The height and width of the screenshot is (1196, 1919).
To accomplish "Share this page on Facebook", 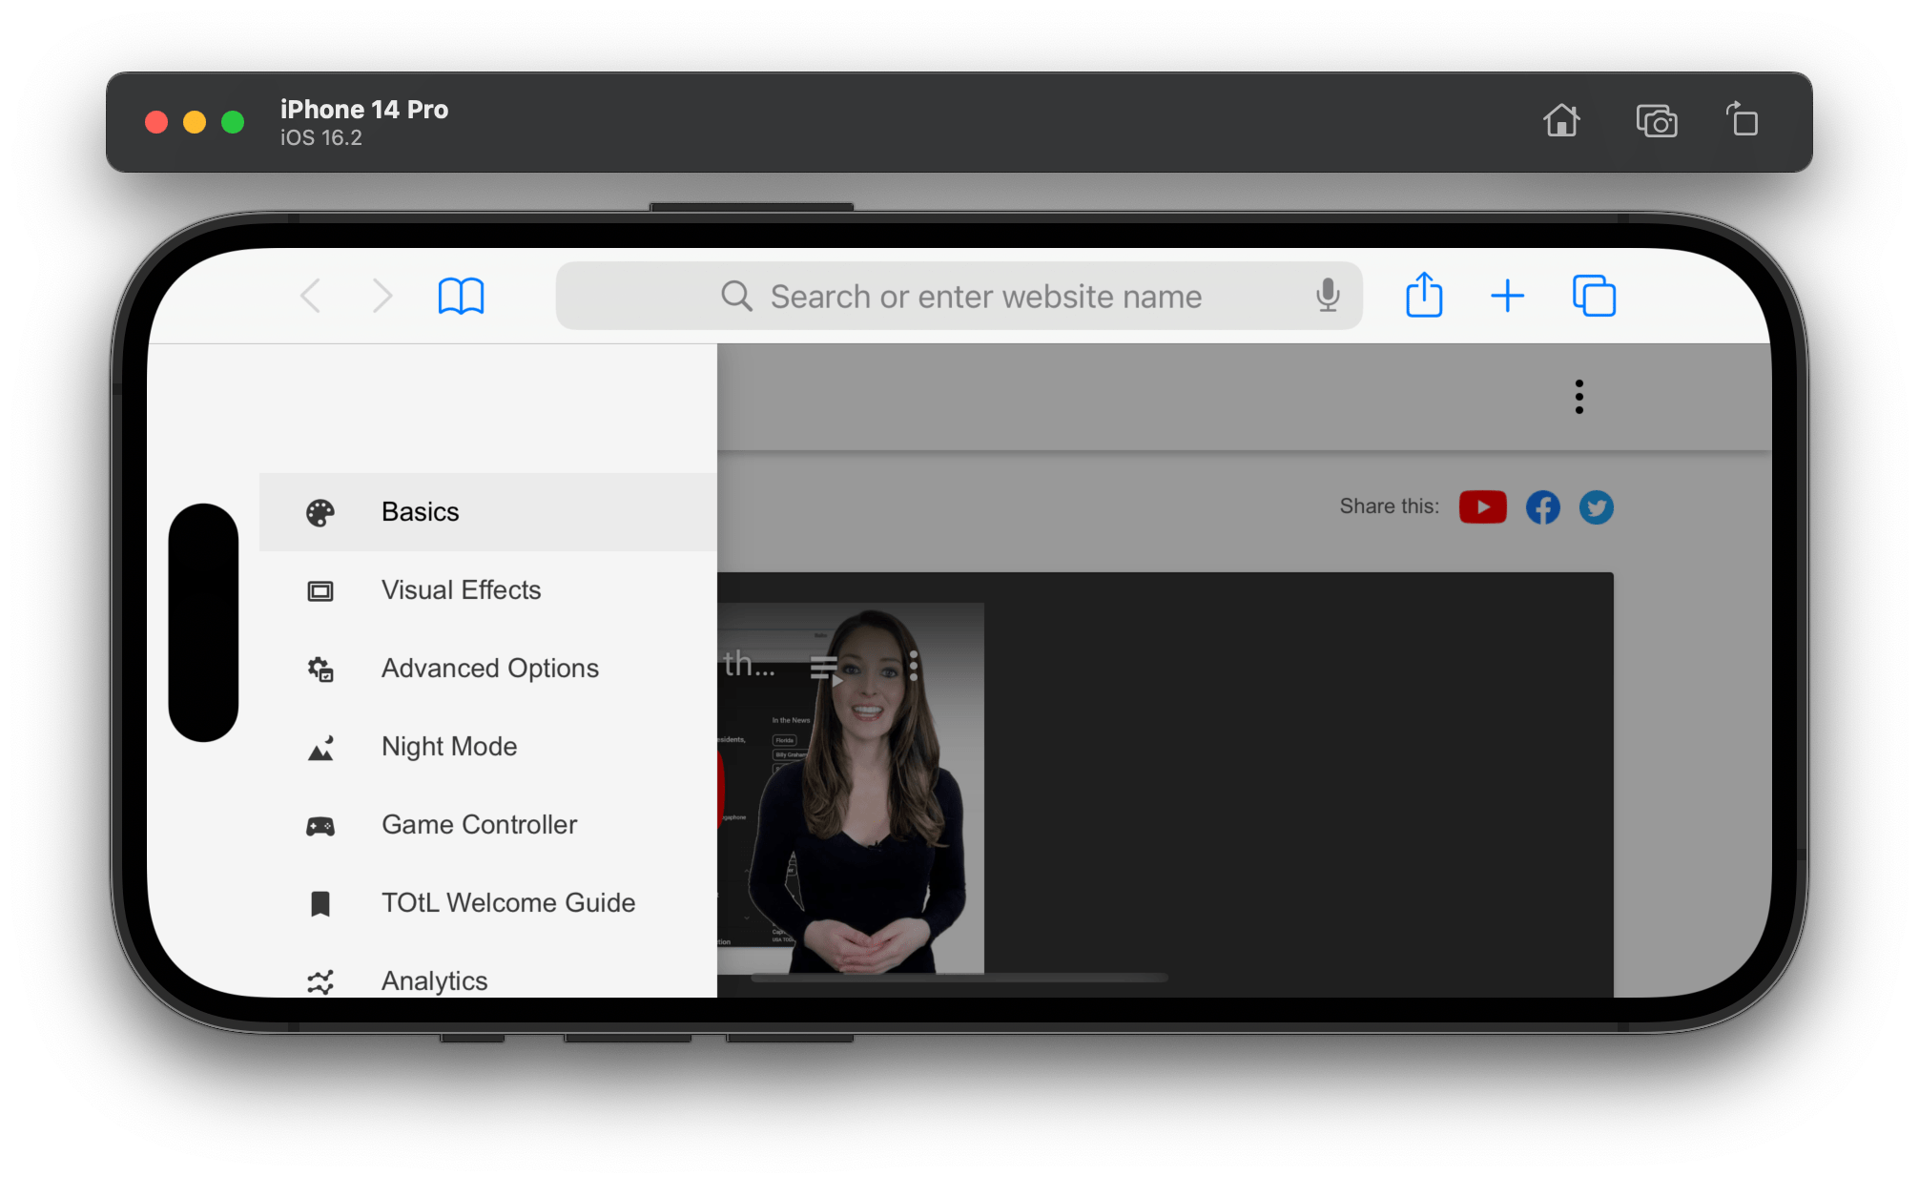I will [x=1542, y=507].
